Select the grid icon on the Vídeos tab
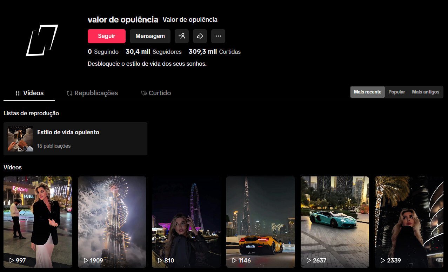 pos(18,93)
